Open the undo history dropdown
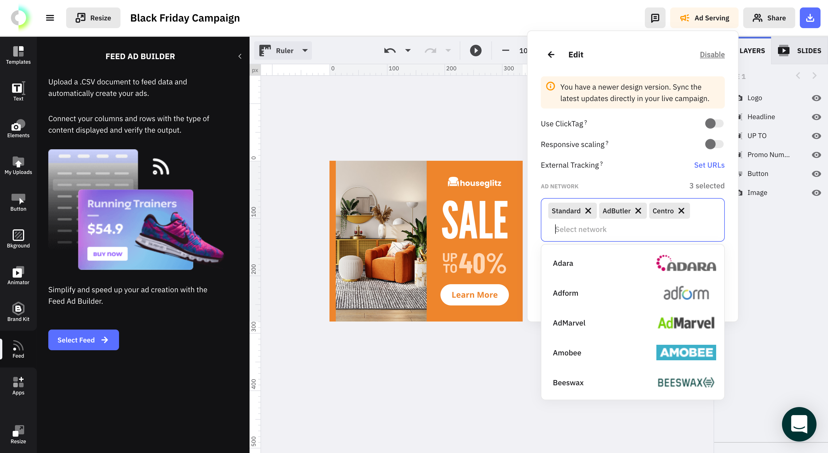828x453 pixels. [408, 51]
